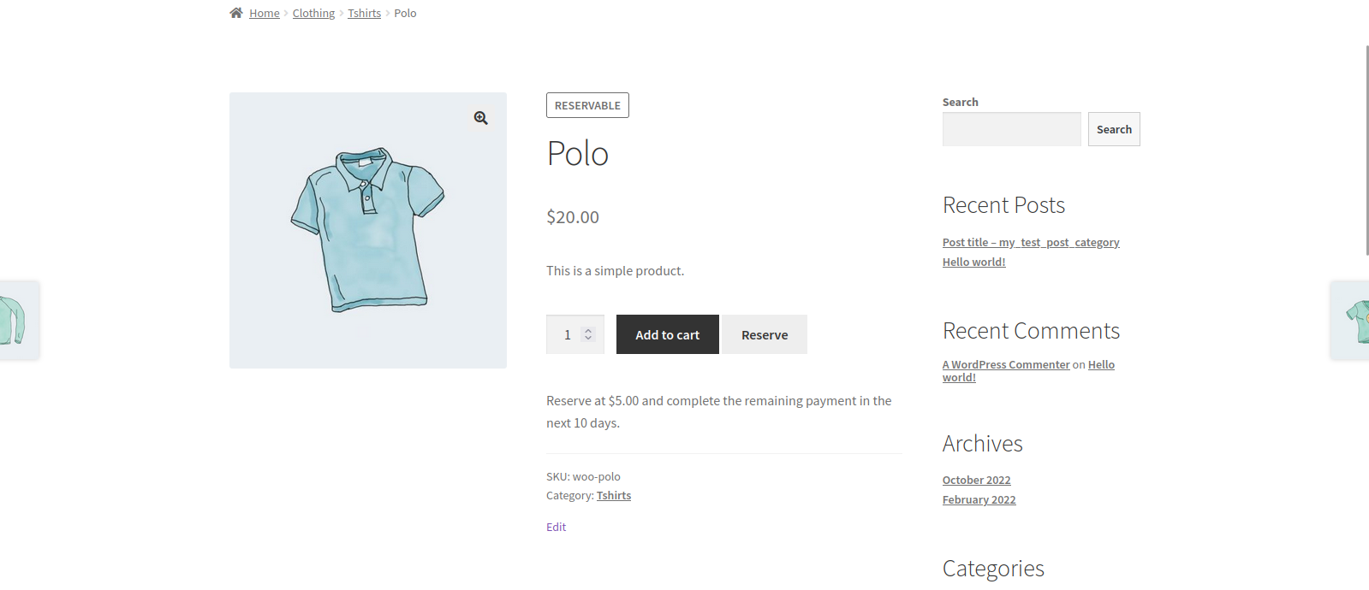Open the Tshirts category link under SKU
The width and height of the screenshot is (1369, 590).
[614, 496]
